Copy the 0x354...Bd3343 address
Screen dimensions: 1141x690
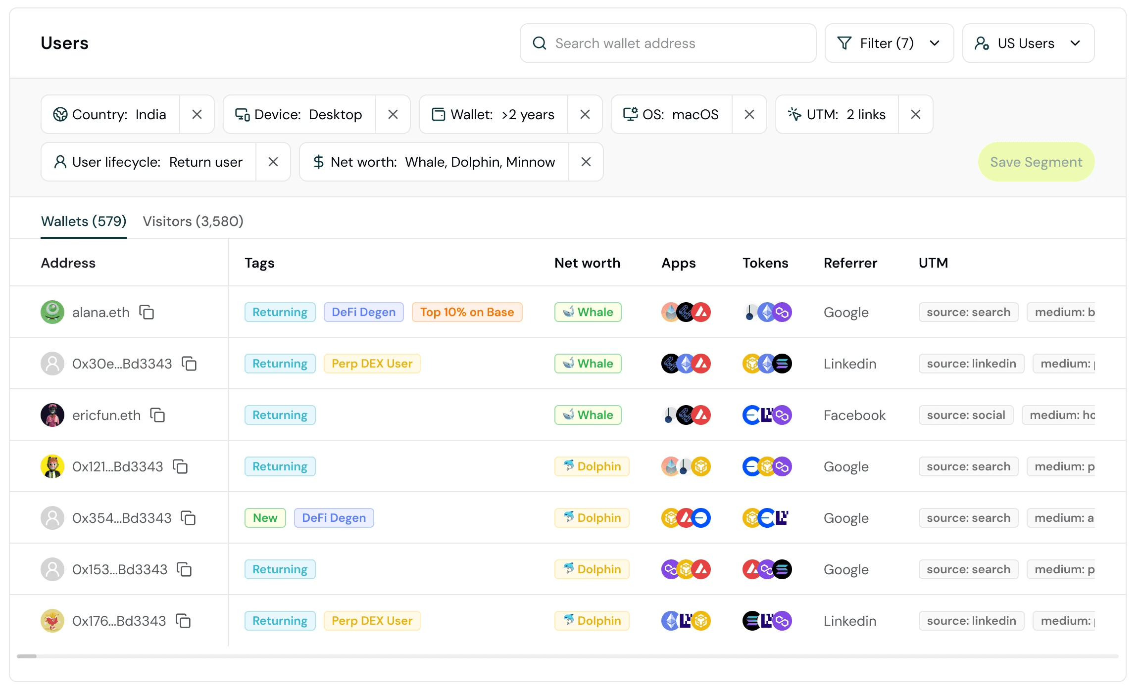pyautogui.click(x=188, y=518)
